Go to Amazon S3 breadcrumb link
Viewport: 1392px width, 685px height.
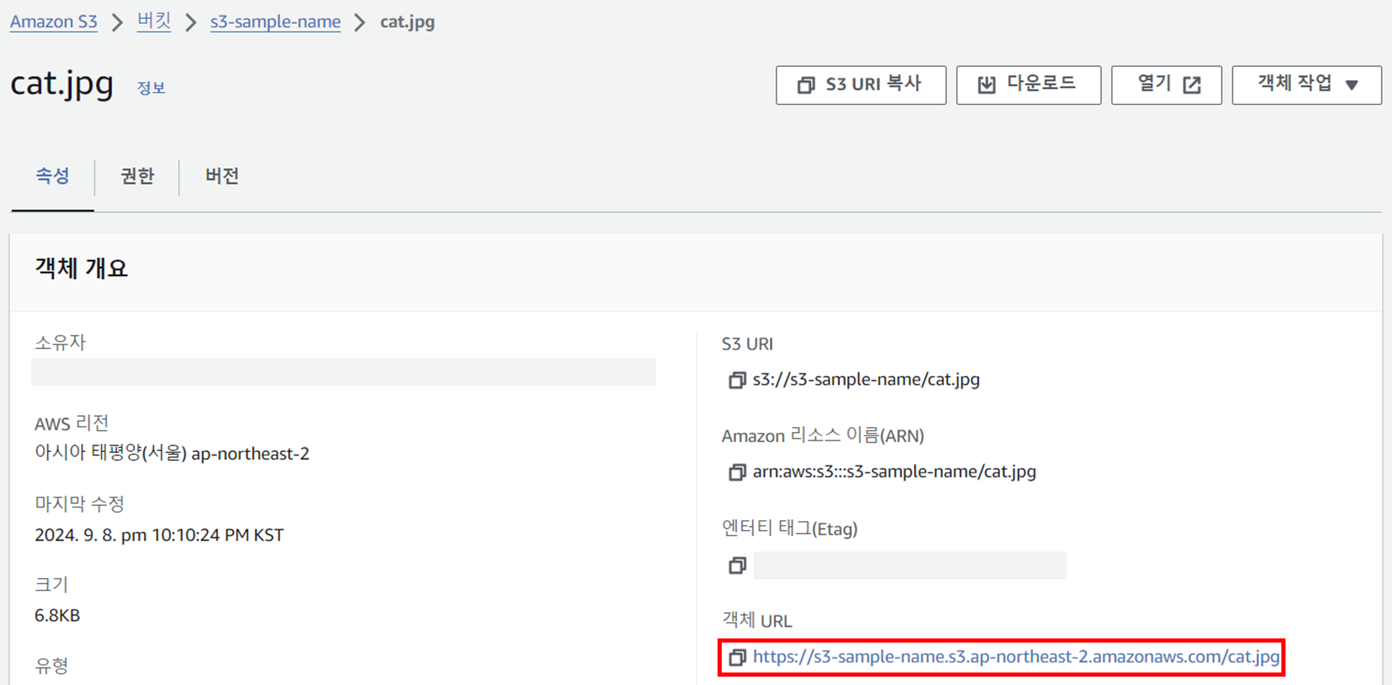(x=54, y=22)
